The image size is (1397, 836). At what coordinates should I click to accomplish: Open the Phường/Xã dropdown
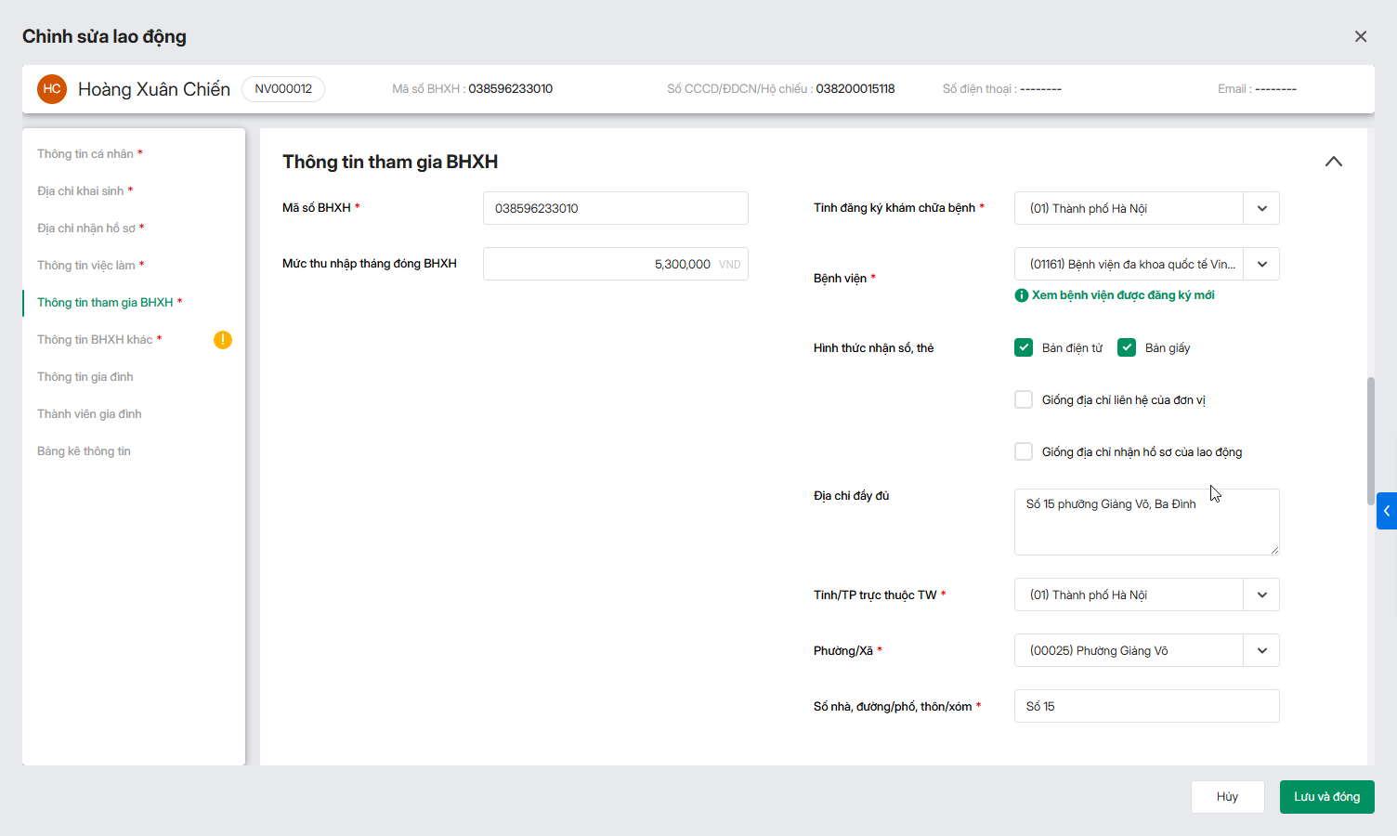tap(1261, 650)
